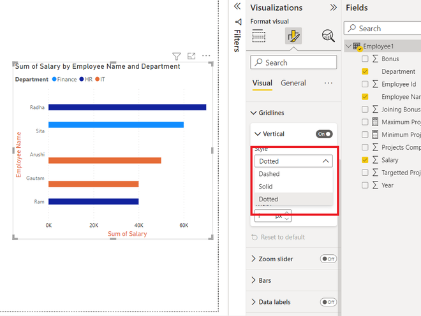Image resolution: width=421 pixels, height=316 pixels.
Task: Uncheck the Salary field checkbox
Action: (x=365, y=160)
